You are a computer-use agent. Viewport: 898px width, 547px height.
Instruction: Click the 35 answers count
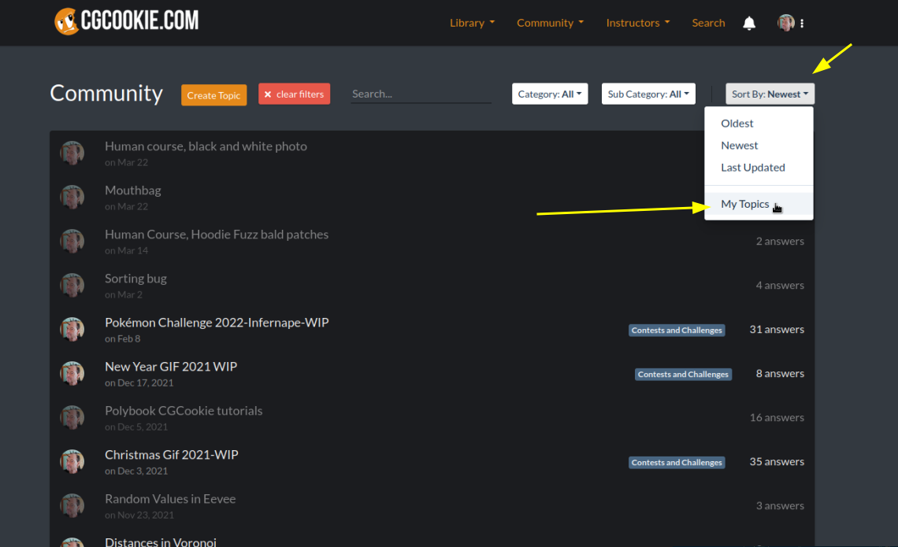[777, 461]
